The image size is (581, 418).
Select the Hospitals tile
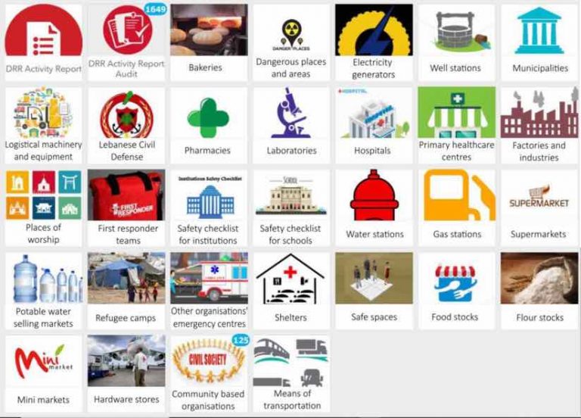(374, 126)
